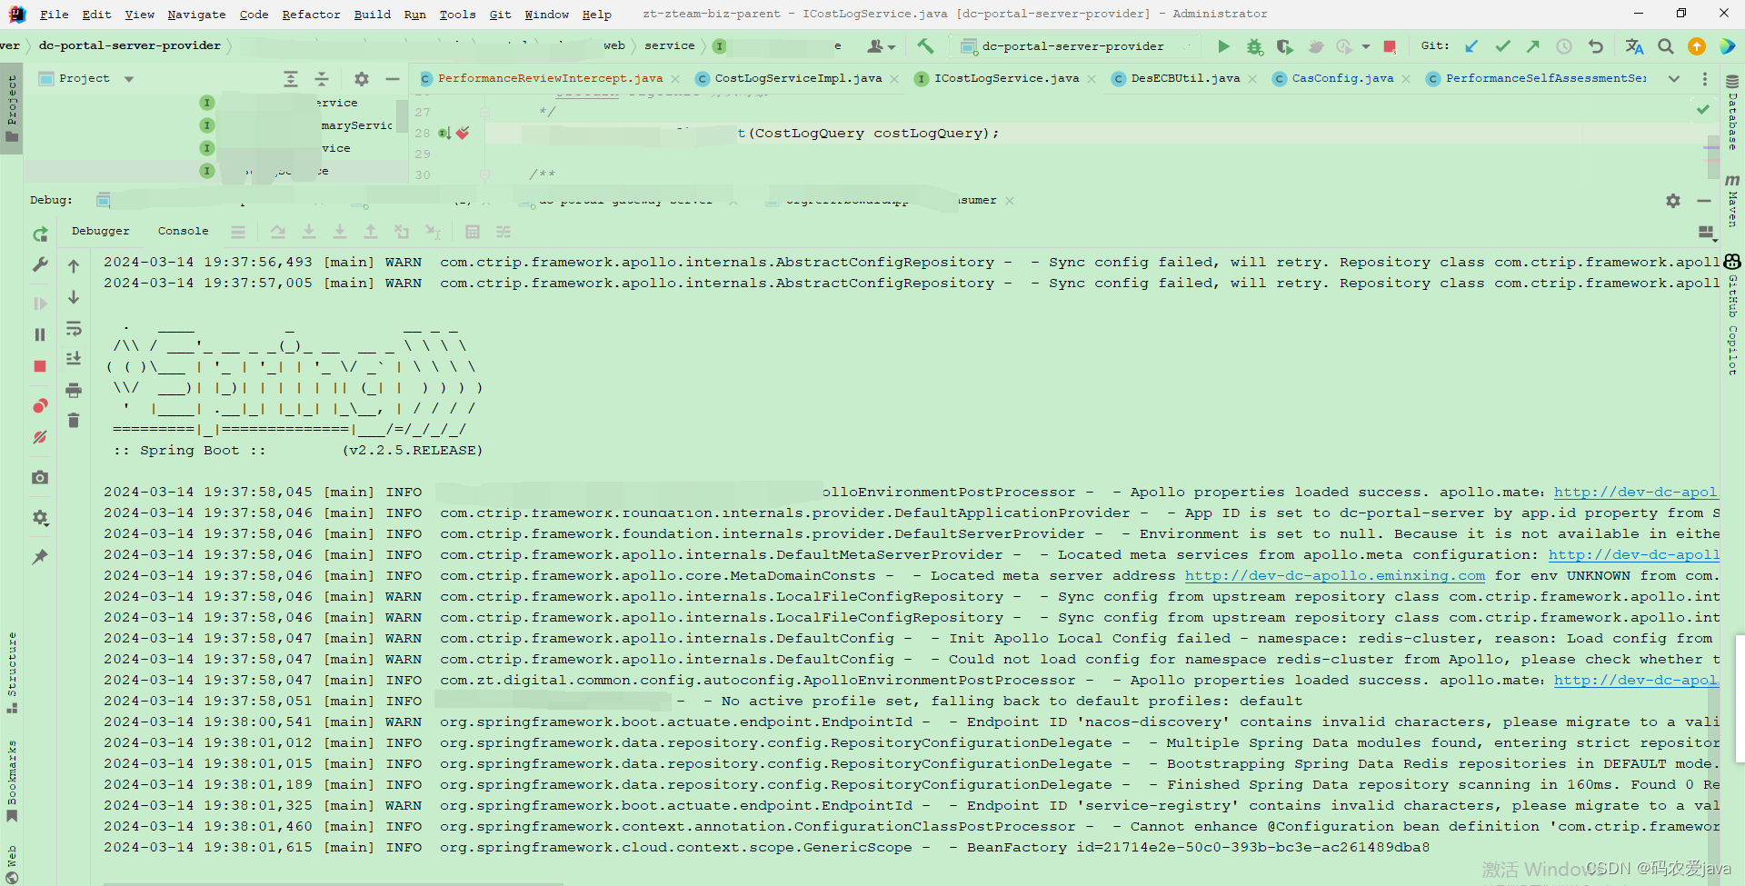The image size is (1745, 886).
Task: Take thread dump camera icon
Action: pos(40,477)
